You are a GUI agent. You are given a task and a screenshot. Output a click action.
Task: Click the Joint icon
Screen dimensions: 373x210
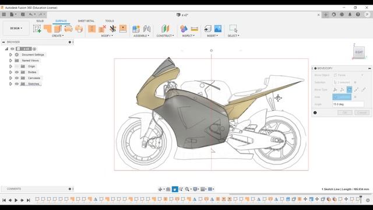point(147,29)
